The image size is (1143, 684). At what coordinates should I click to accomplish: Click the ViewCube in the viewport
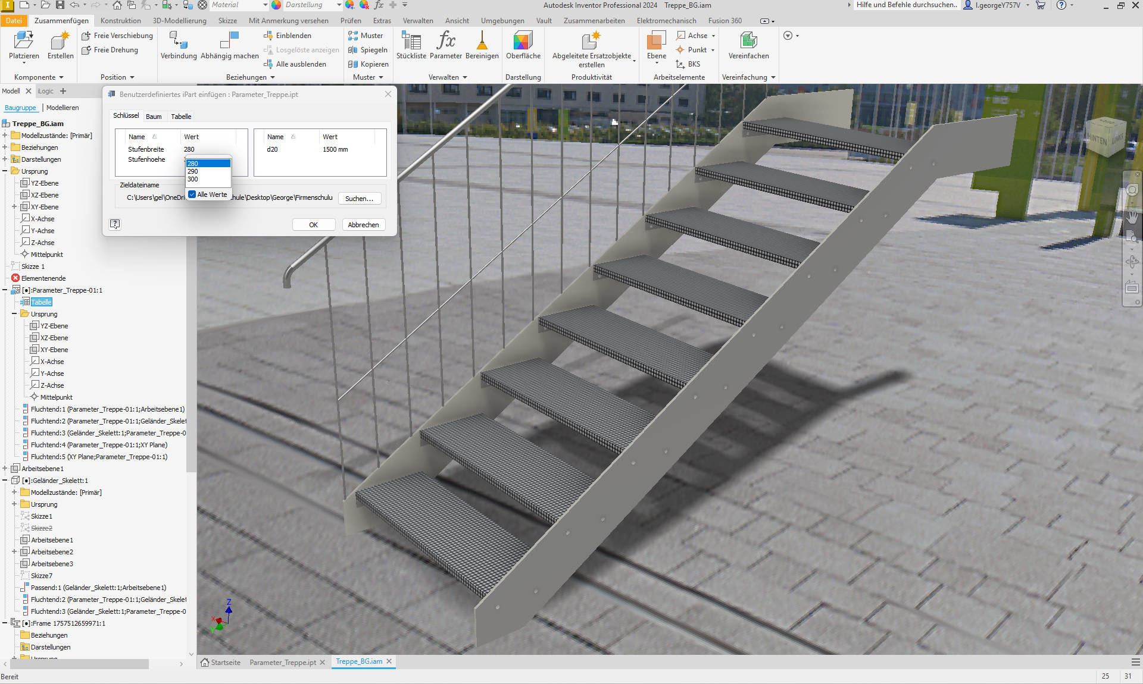tap(1105, 137)
